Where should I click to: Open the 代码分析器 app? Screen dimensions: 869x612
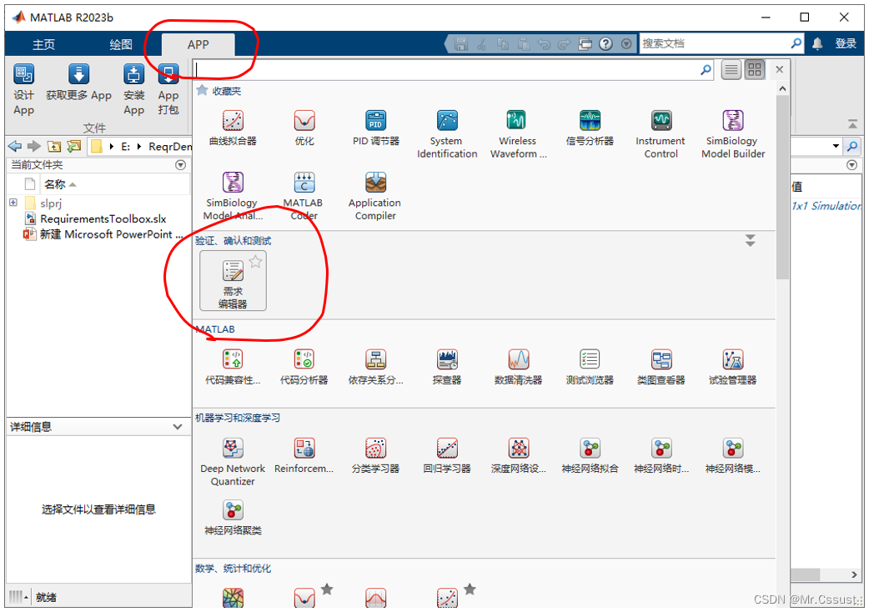304,366
